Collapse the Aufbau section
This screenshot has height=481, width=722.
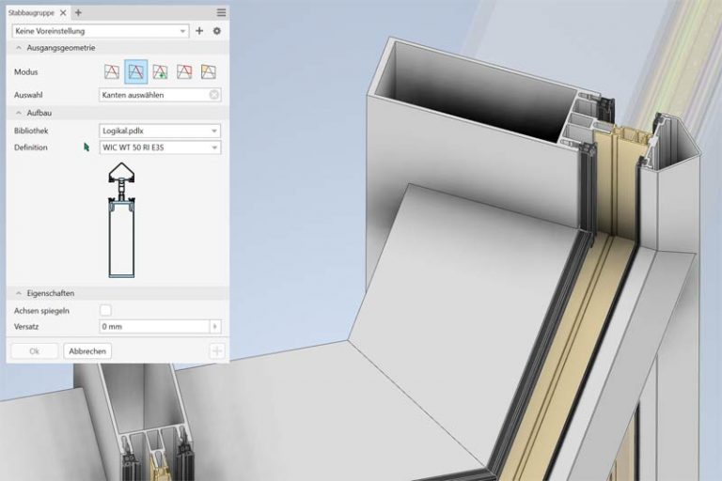(x=18, y=113)
